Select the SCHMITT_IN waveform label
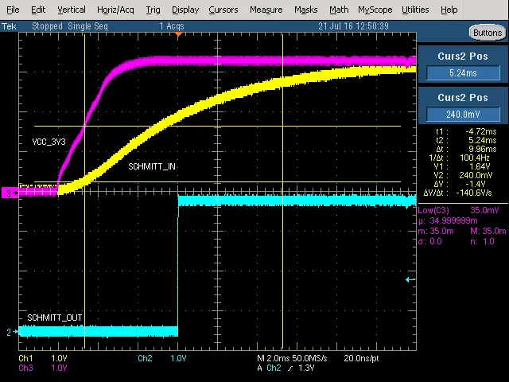Screen dimensions: 509x382 click(152, 166)
